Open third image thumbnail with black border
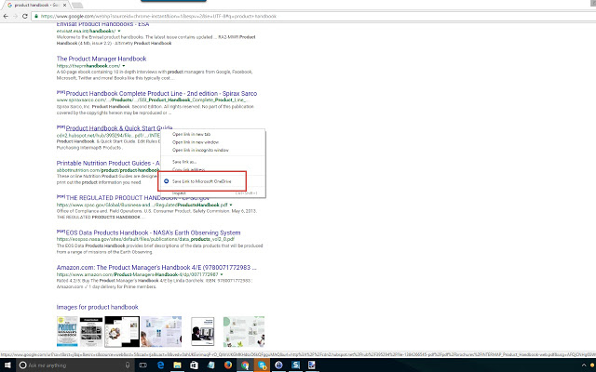Screen dimensions: 596x372 click(x=122, y=332)
